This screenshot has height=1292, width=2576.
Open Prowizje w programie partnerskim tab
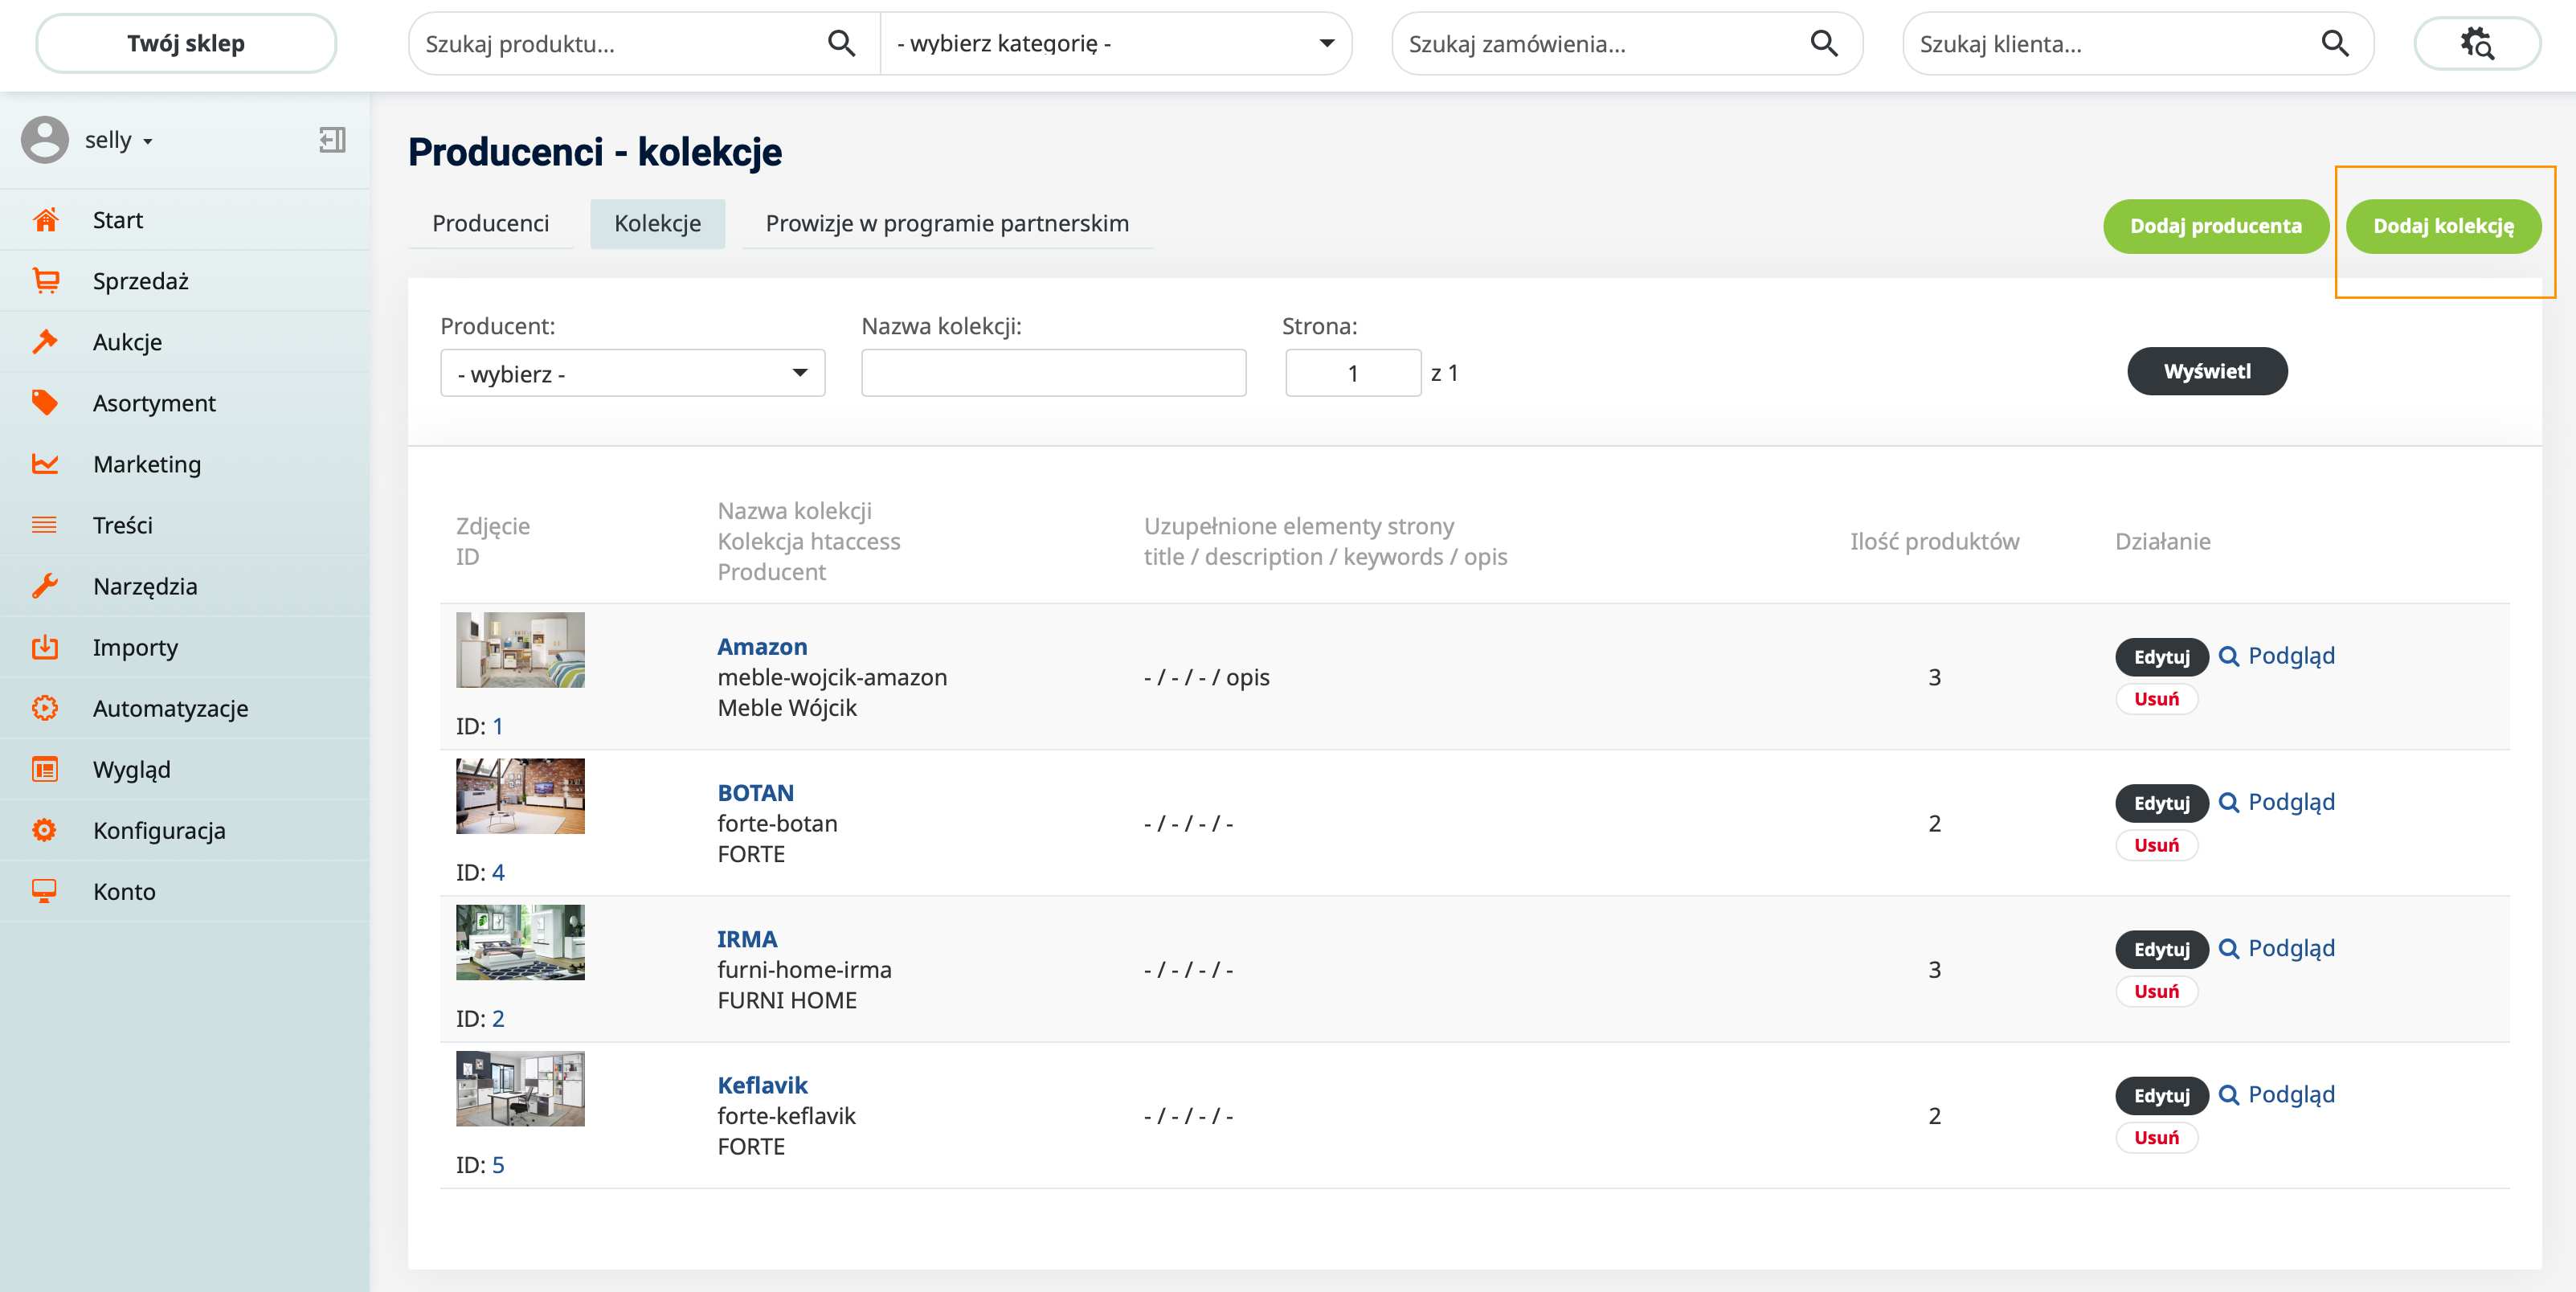click(x=946, y=223)
